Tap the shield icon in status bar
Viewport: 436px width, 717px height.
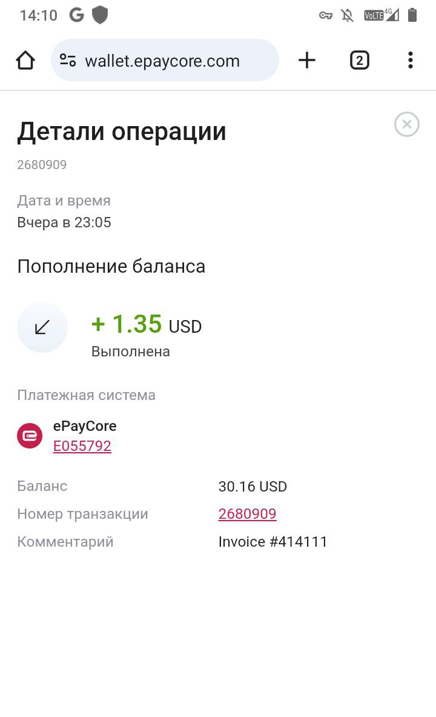point(100,15)
